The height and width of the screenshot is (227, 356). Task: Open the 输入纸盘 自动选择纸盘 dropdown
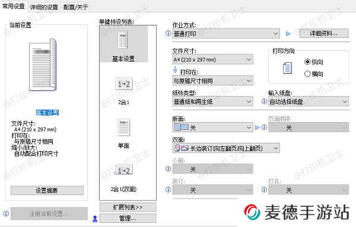click(x=309, y=101)
